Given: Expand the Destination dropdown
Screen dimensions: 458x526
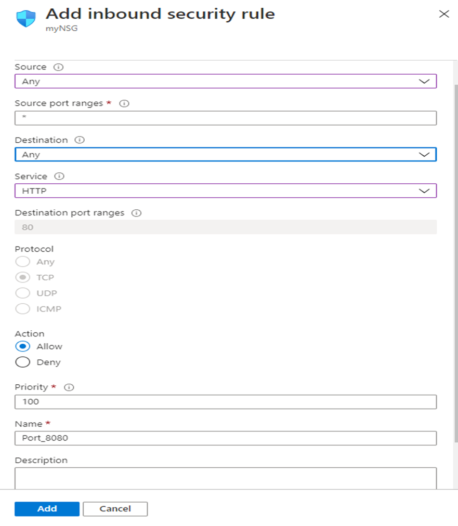Looking at the screenshot, I should coord(225,155).
